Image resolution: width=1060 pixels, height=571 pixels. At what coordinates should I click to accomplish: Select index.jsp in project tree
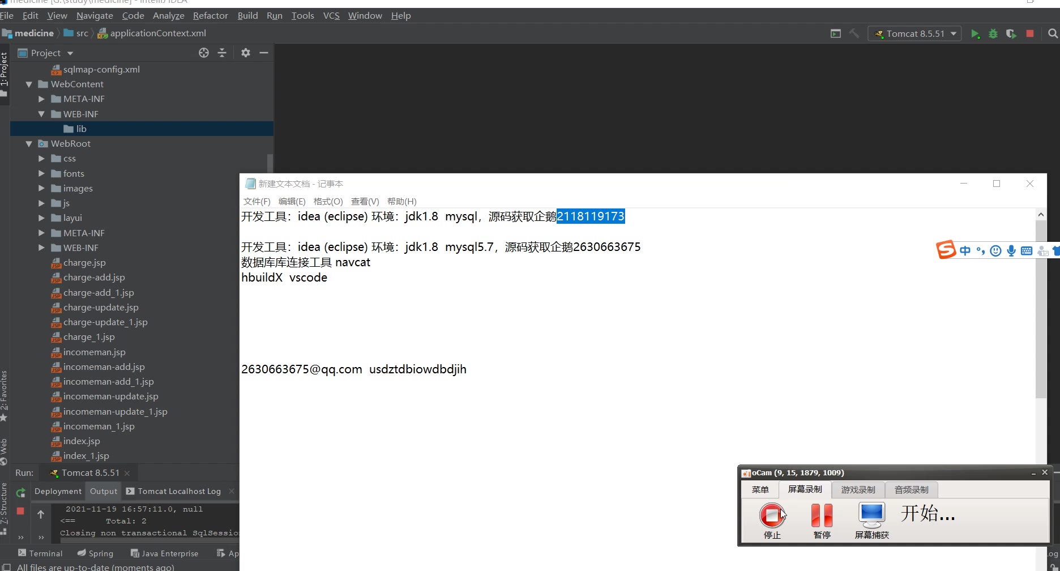[x=82, y=441]
